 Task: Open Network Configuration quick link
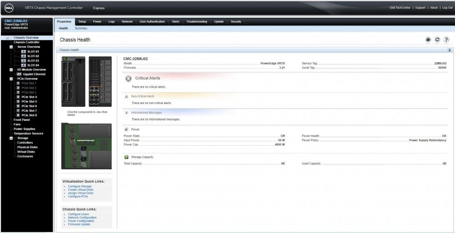[82, 218]
